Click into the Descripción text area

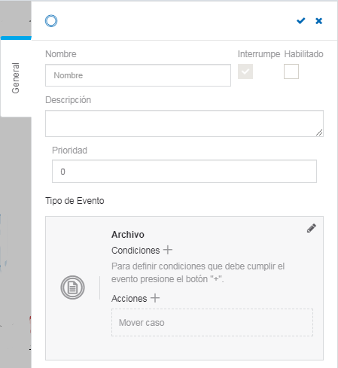click(x=184, y=123)
